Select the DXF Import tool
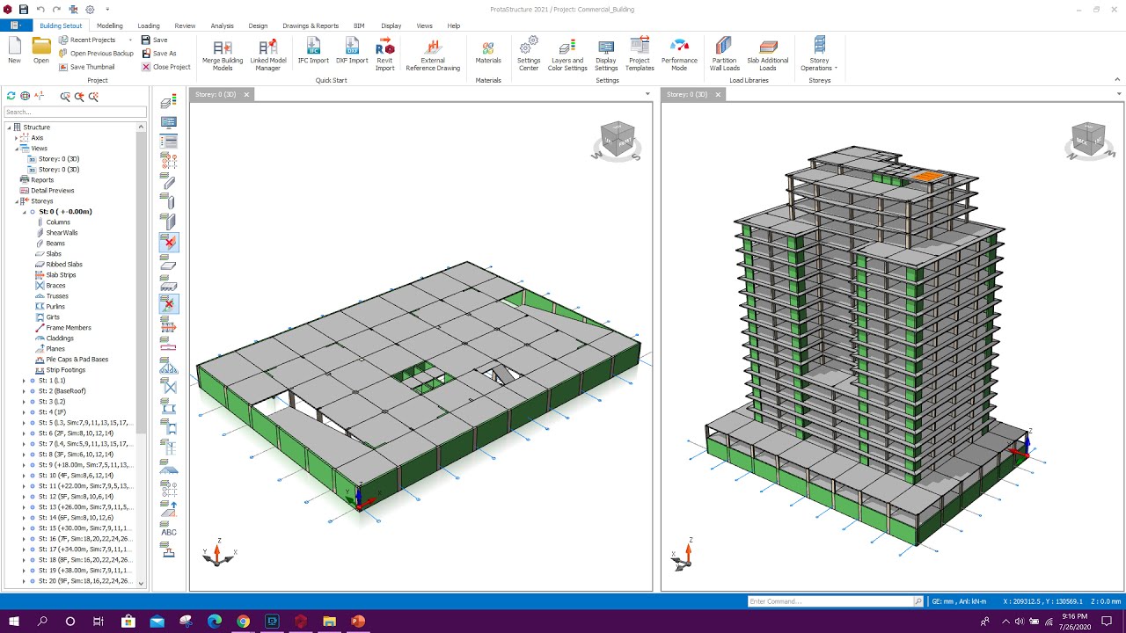Viewport: 1126px width, 633px height. tap(351, 53)
